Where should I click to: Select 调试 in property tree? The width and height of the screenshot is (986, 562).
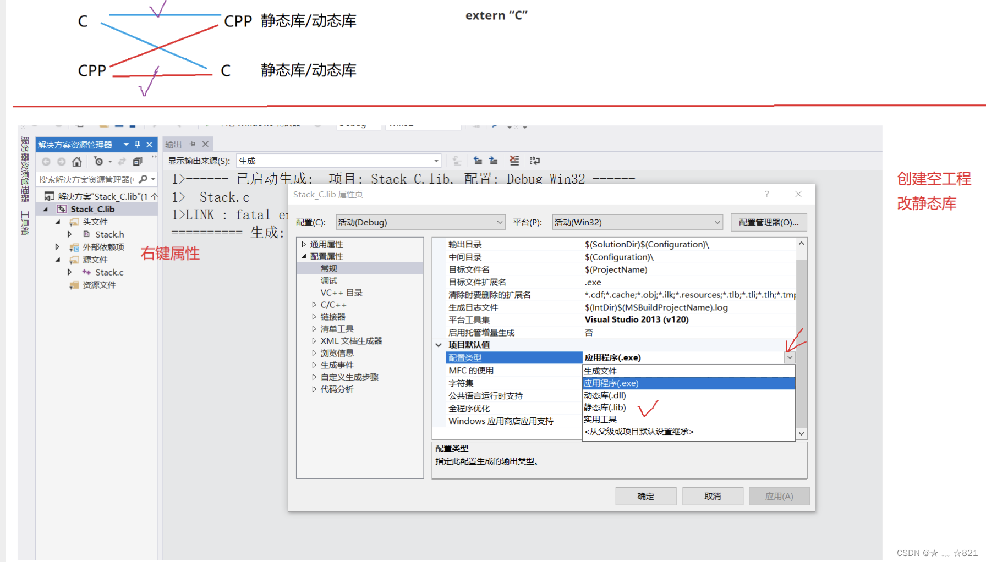(329, 280)
